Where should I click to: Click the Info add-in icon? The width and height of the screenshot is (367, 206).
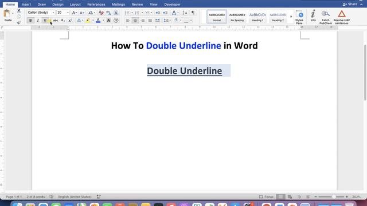(x=313, y=16)
